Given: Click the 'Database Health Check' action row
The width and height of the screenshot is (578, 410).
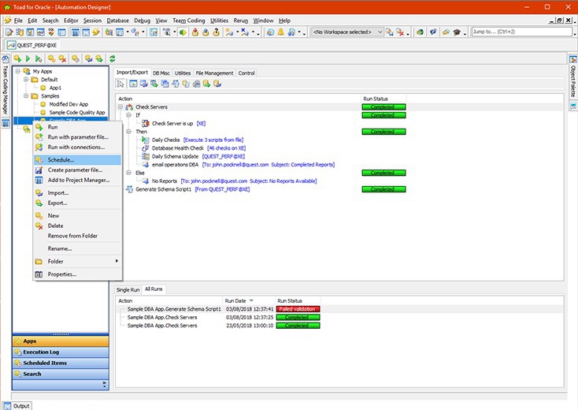Looking at the screenshot, I should tap(178, 148).
